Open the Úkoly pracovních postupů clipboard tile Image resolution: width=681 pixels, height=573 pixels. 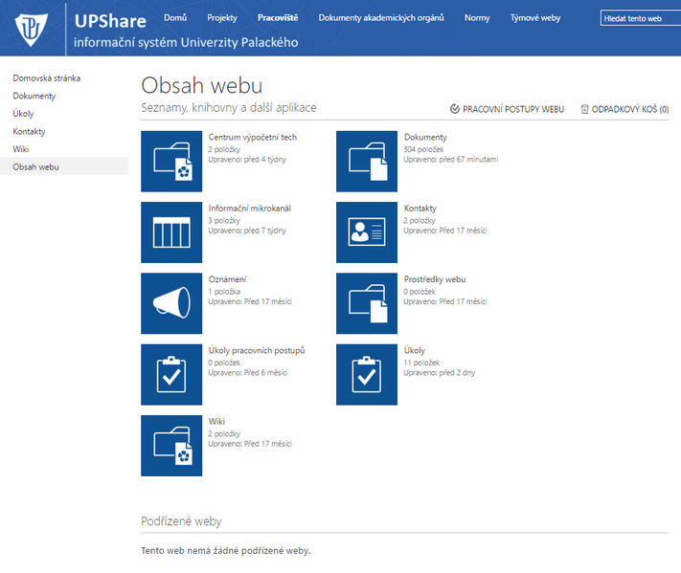pos(171,375)
